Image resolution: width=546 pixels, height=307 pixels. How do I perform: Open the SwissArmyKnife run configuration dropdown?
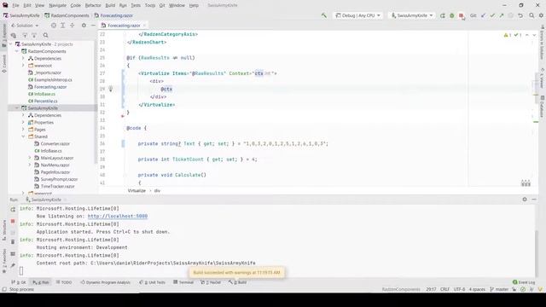412,15
